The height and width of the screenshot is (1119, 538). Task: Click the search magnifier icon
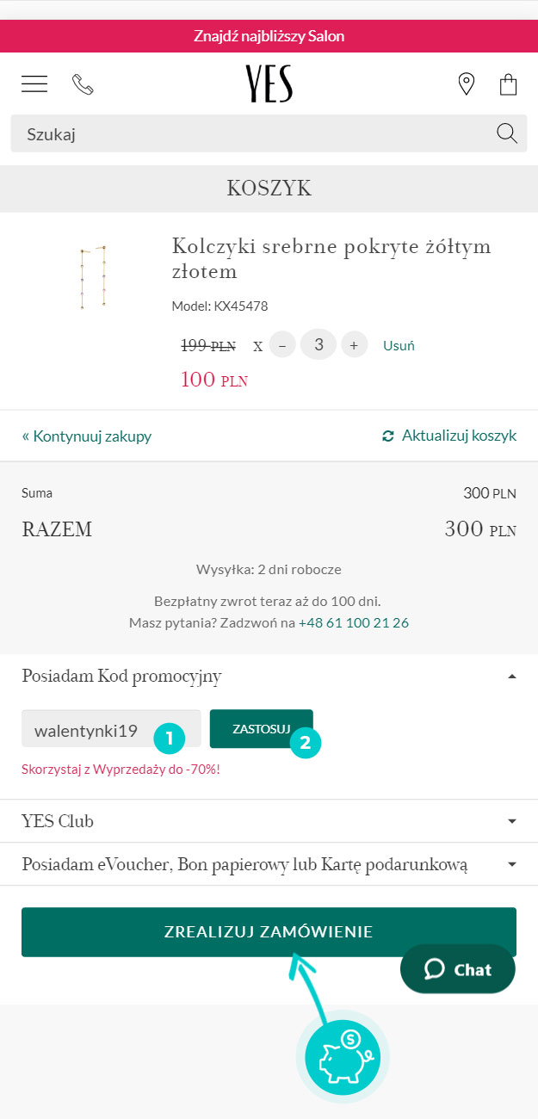coord(507,133)
